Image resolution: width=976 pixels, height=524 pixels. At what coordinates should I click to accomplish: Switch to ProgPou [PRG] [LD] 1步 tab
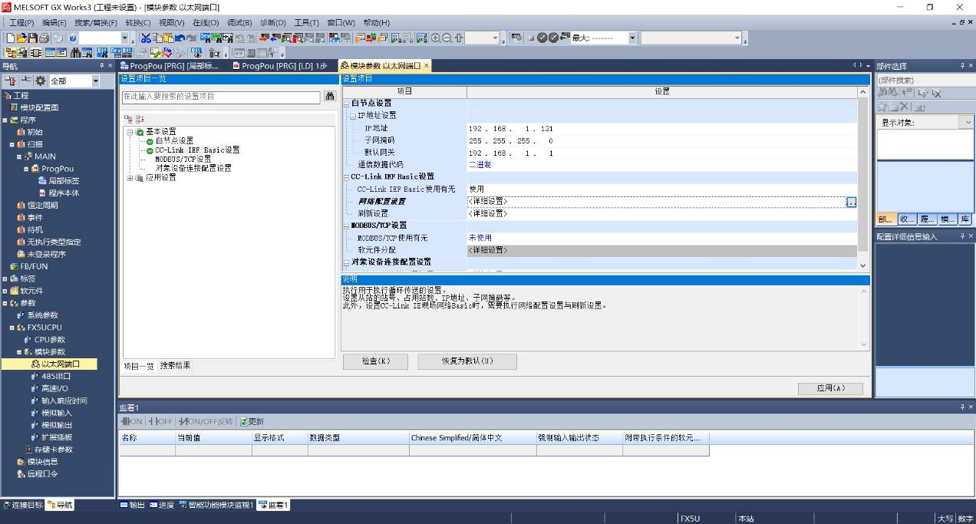[280, 66]
